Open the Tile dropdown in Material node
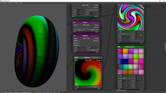166x93 pixels. pyautogui.click(x=95, y=50)
